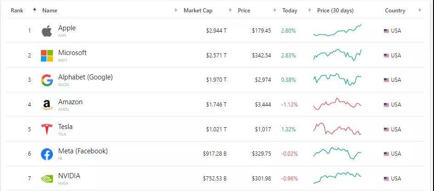Click the Microsoft logo icon

coord(47,56)
